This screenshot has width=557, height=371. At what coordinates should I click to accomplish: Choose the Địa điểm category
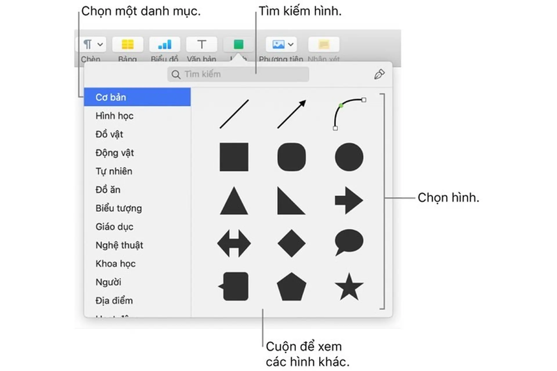click(x=137, y=301)
